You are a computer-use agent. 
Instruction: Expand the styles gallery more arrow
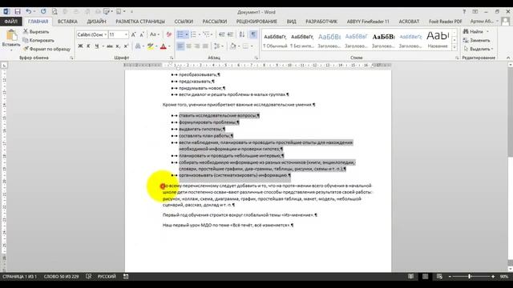pyautogui.click(x=454, y=47)
